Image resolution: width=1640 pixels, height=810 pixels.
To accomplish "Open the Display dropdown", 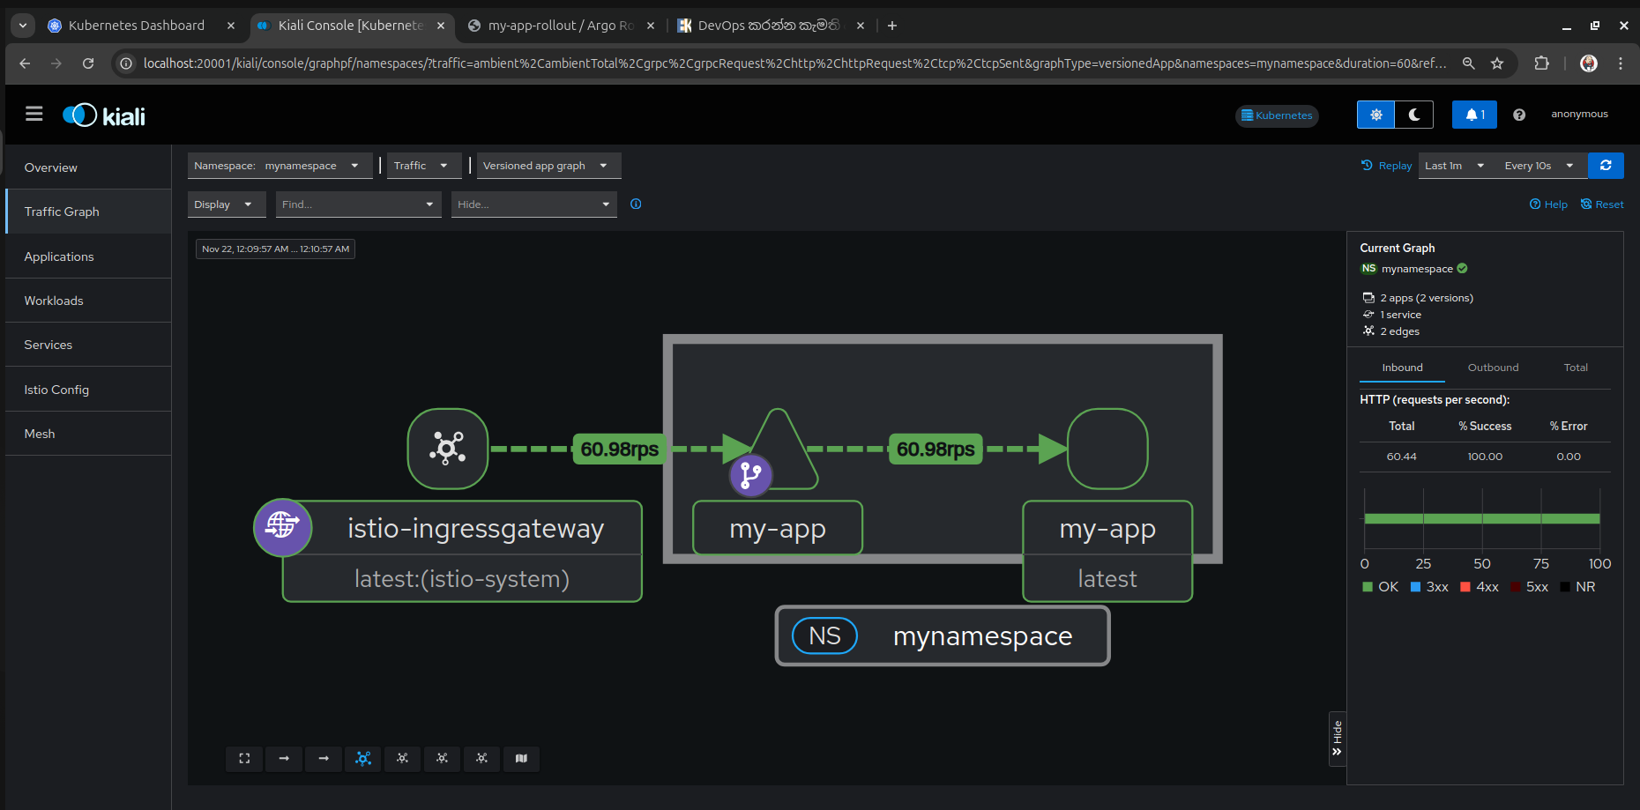I will (x=227, y=204).
